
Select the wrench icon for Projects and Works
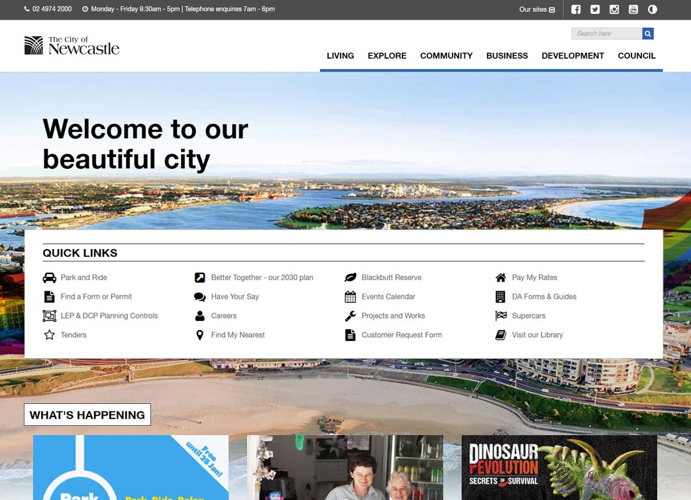350,315
